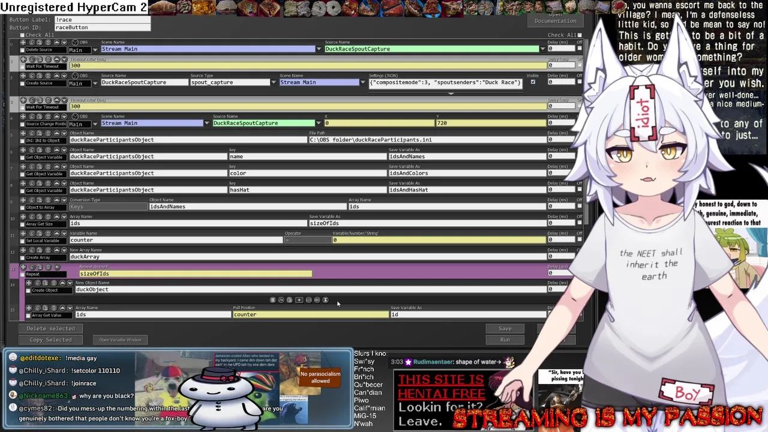Click the move-up arrow in the Delete Source row

56,43
